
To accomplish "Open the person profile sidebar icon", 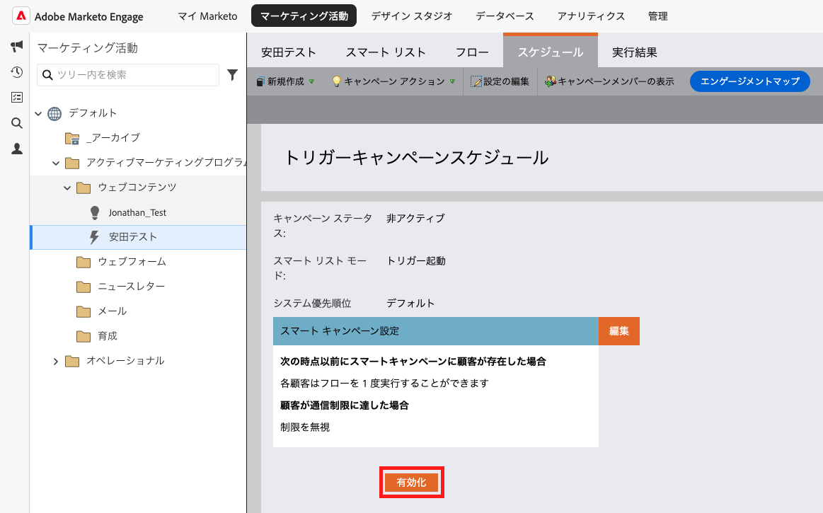I will coord(17,149).
